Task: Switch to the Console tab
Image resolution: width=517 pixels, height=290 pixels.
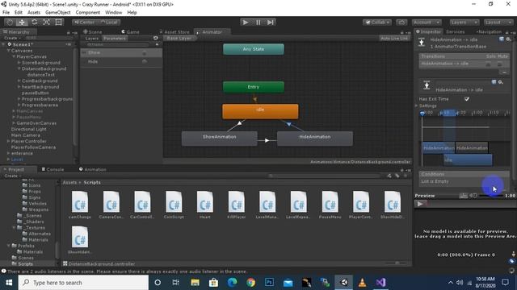Action: click(53, 169)
